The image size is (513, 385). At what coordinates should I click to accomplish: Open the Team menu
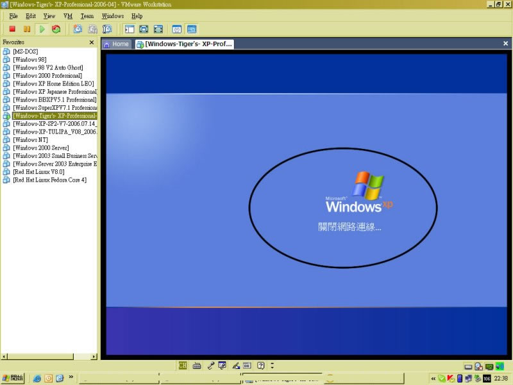pos(87,16)
